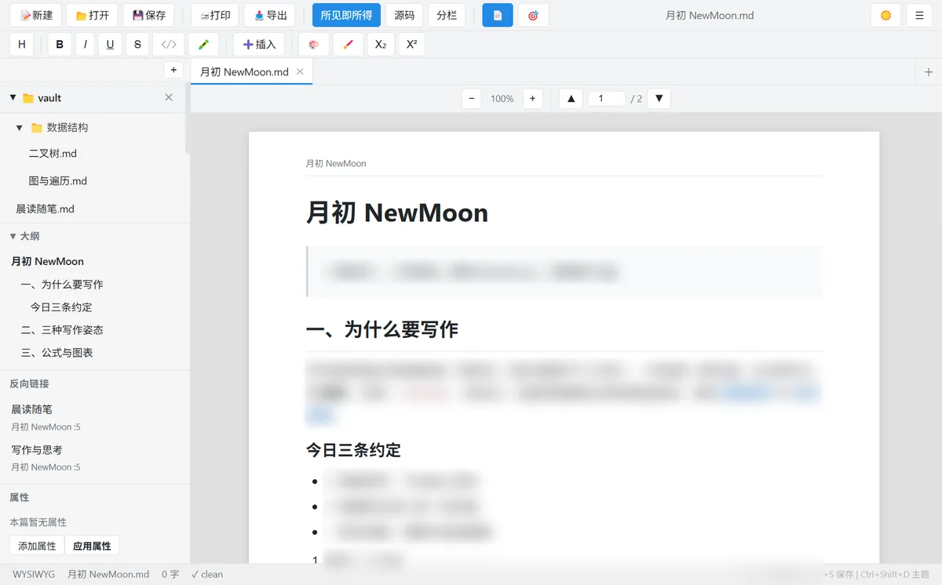Collapse the 数据结构 folder
This screenshot has width=942, height=585.
point(20,127)
